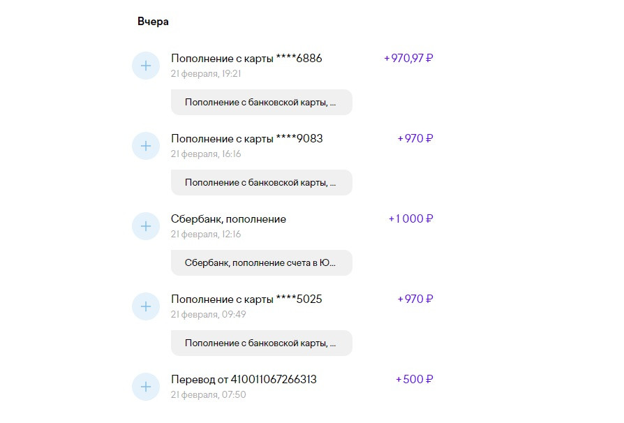Open transaction Сбербанк, пополнение

[228, 219]
